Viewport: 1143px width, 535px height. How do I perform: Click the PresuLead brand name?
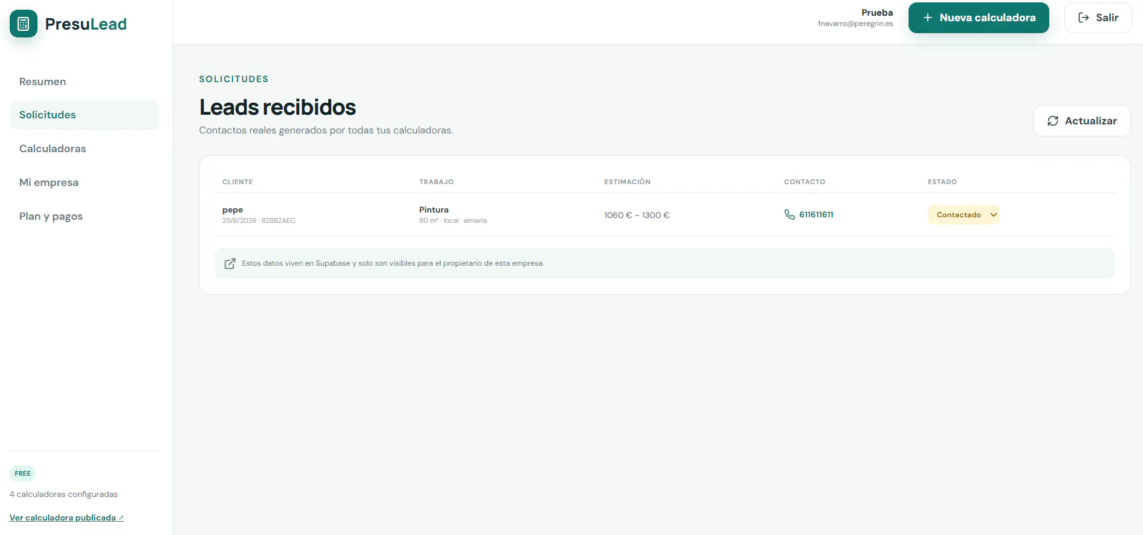(x=86, y=24)
